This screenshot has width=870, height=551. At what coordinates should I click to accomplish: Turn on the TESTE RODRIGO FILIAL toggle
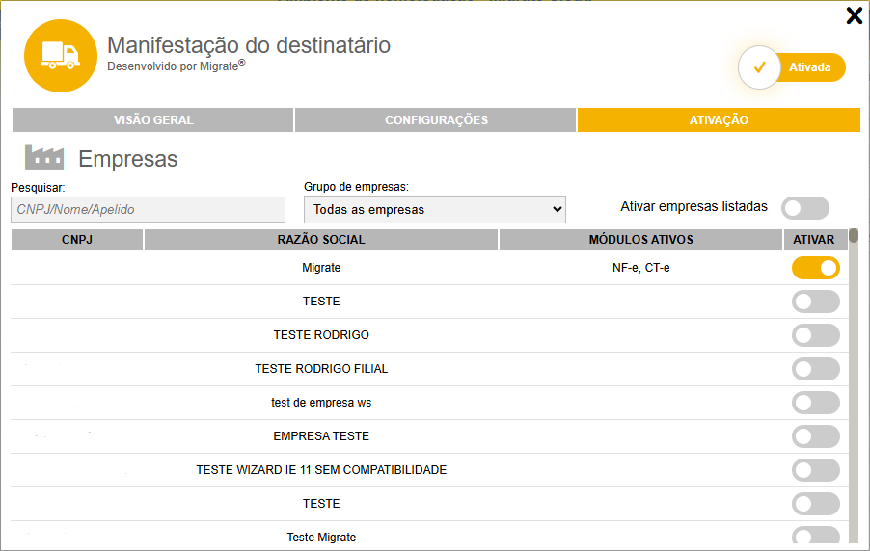(815, 369)
